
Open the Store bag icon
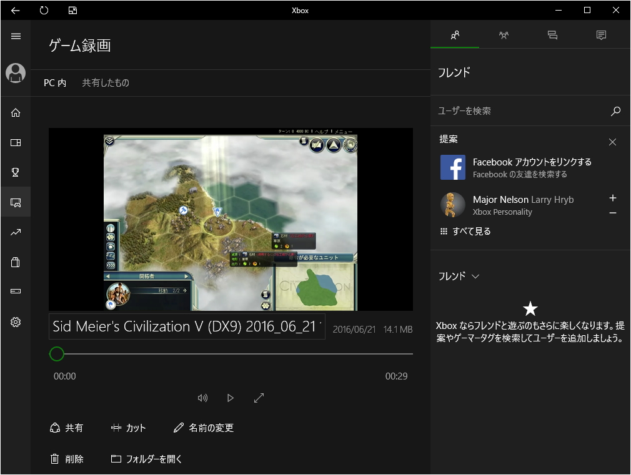click(x=16, y=262)
